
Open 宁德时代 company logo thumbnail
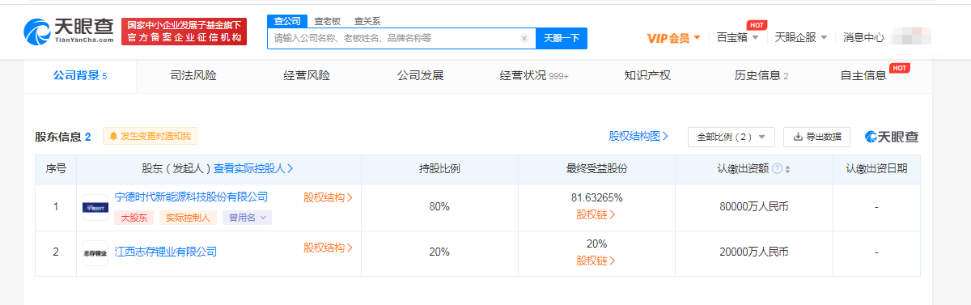click(x=95, y=207)
